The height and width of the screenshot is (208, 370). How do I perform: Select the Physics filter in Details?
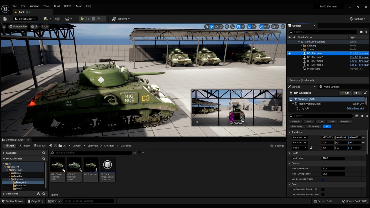click(345, 122)
